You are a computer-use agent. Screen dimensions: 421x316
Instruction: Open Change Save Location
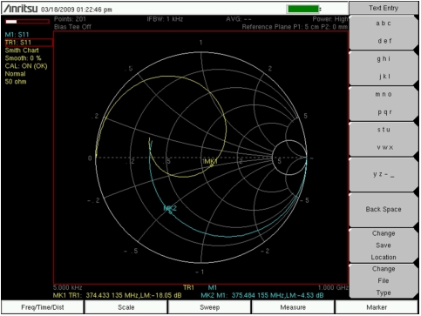coord(384,245)
